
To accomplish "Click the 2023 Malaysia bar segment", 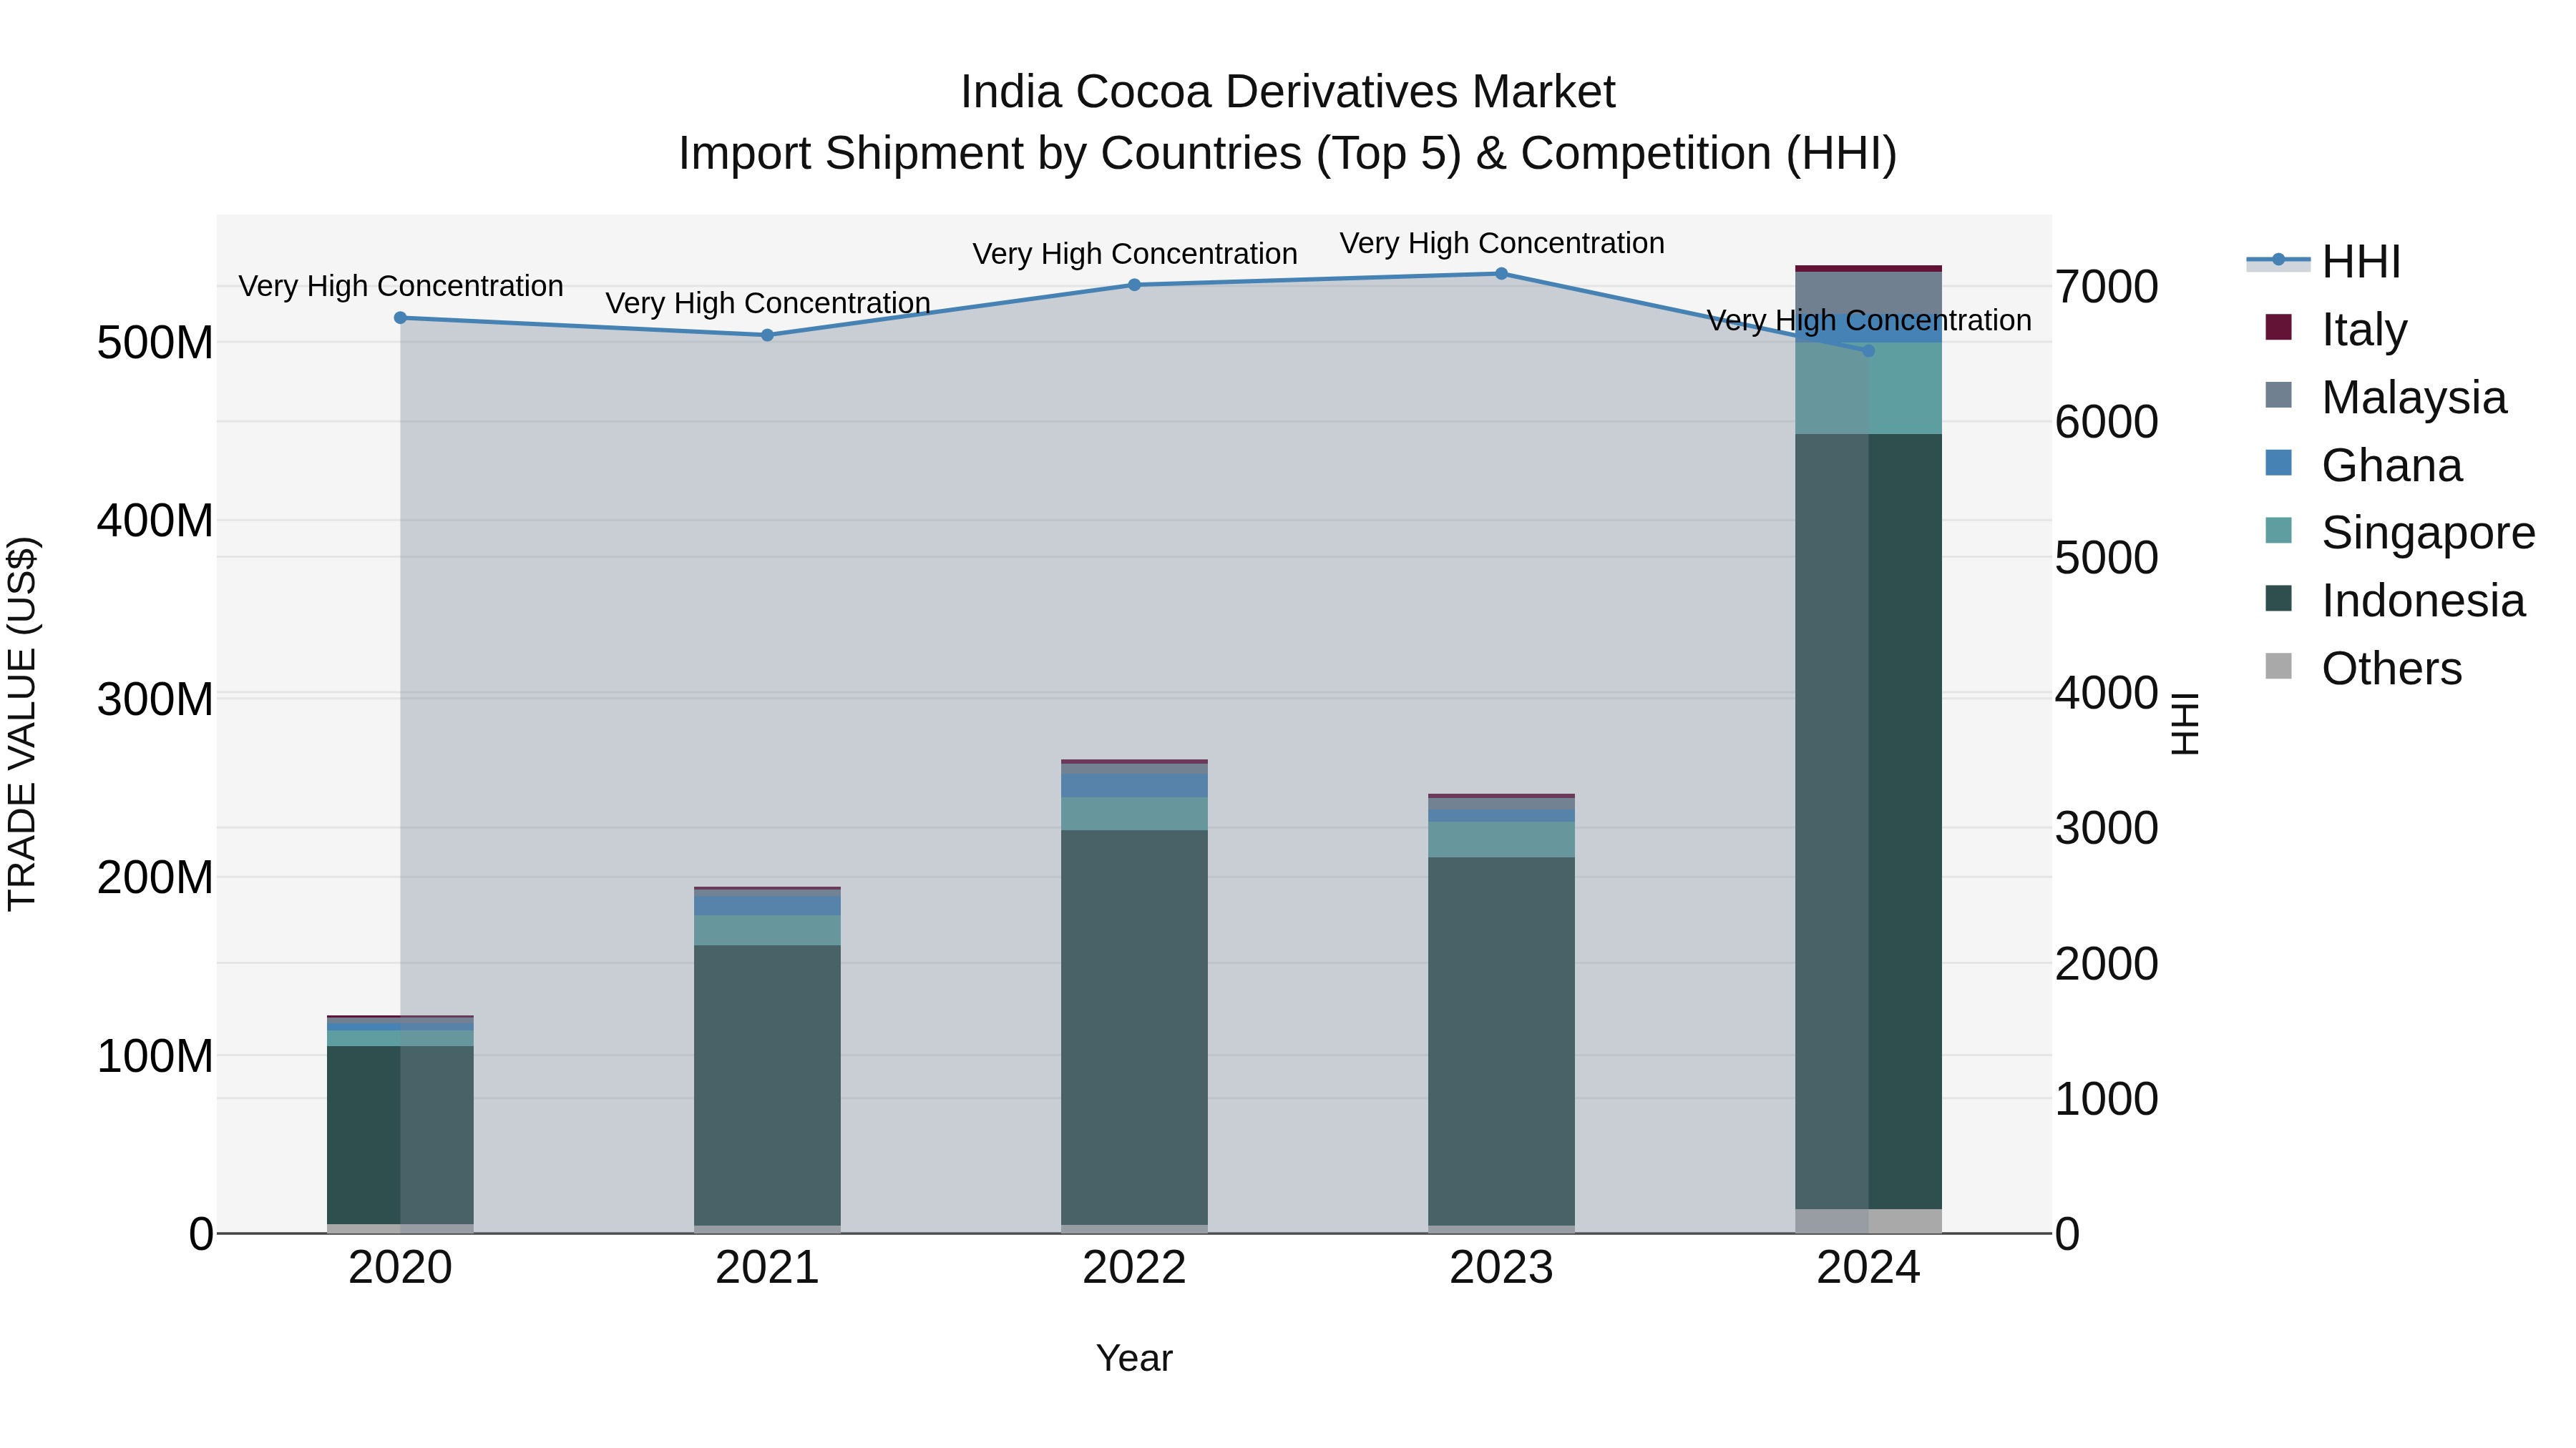I will [x=1501, y=804].
